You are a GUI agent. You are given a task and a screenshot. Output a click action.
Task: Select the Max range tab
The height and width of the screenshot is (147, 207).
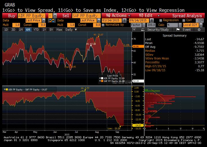(x=59, y=30)
